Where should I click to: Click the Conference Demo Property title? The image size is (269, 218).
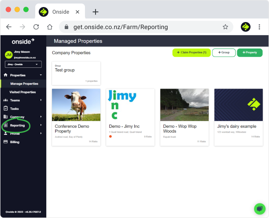click(x=72, y=129)
